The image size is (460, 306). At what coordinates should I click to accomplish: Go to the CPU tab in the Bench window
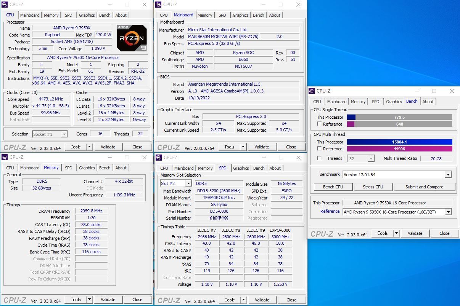click(x=317, y=102)
